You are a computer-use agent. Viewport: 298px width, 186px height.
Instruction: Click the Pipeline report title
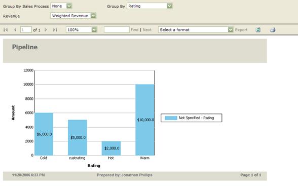pos(25,47)
